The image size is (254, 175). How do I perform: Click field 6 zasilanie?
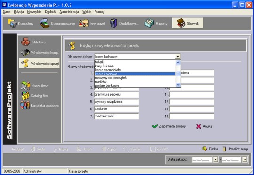click(x=117, y=109)
